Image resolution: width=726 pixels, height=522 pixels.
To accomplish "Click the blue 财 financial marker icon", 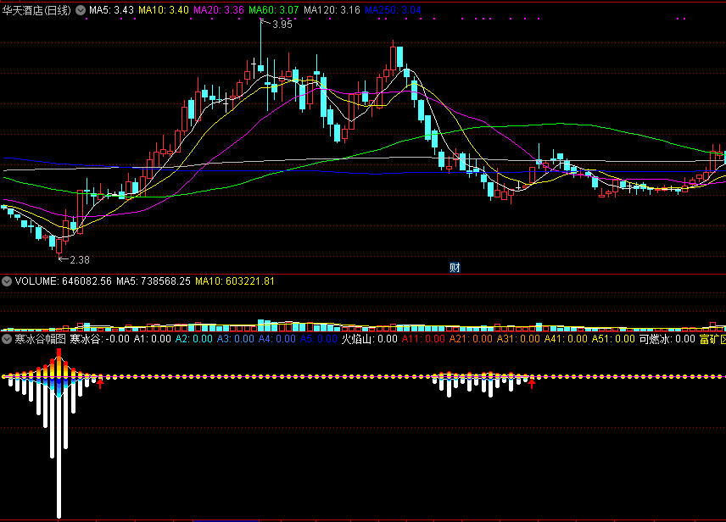I will [455, 267].
